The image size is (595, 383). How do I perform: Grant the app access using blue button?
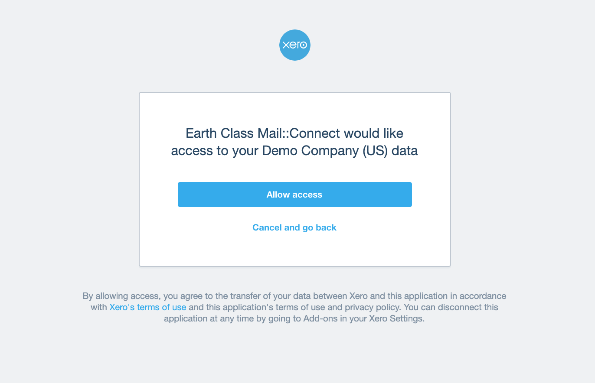295,195
